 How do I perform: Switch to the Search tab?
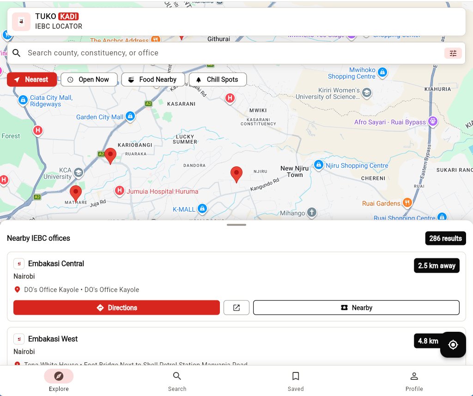click(x=177, y=381)
